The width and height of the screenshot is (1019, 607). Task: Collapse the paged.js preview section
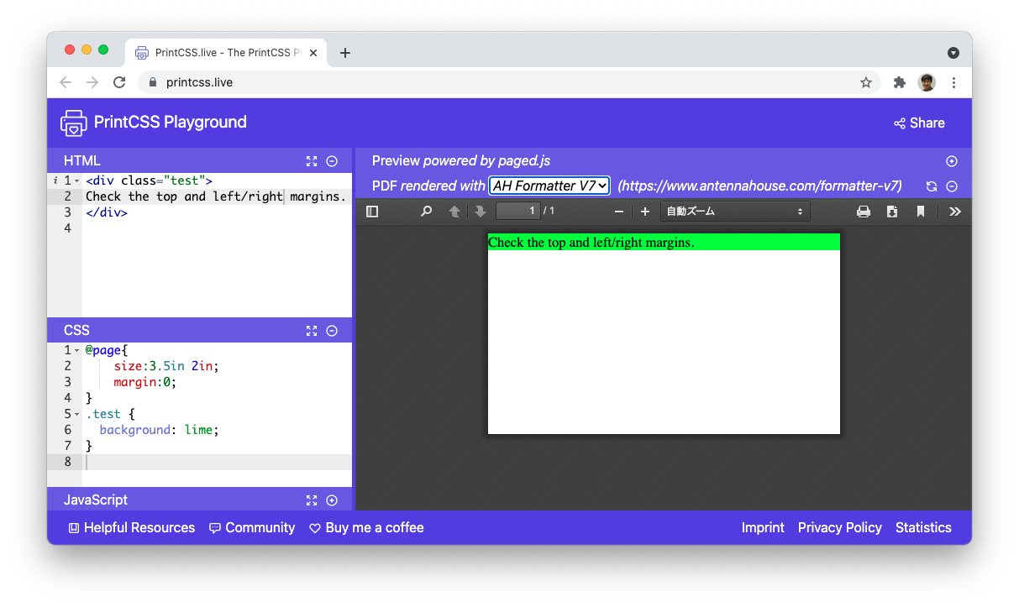click(952, 160)
